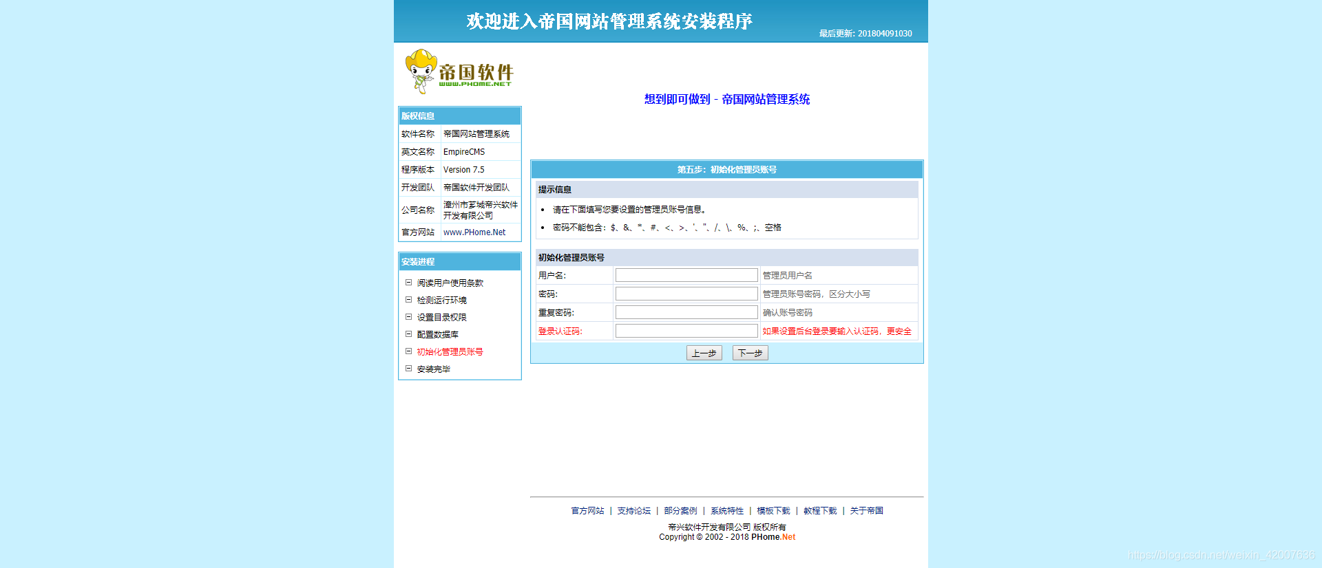Click the box icon beside 设置目录权限
Screen dimensions: 1322x568
(x=408, y=317)
